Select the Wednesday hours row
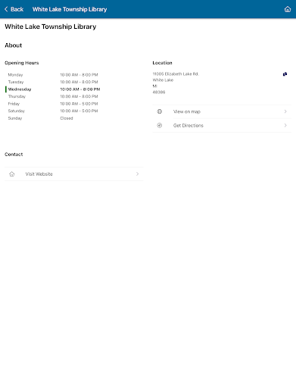This screenshot has width=296, height=388. pos(54,89)
